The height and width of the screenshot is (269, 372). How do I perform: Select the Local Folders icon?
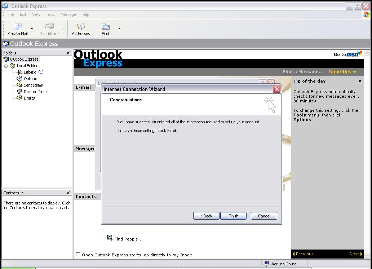(x=13, y=66)
